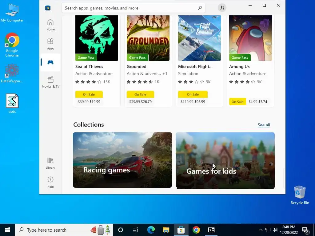The width and height of the screenshot is (315, 236).
Task: Show hidden system tray icons
Action: pos(260,230)
